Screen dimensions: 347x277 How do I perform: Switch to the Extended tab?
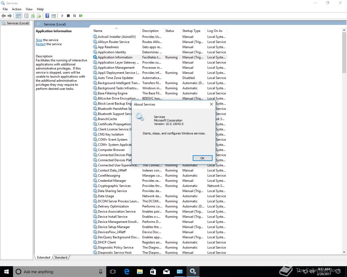click(43, 257)
